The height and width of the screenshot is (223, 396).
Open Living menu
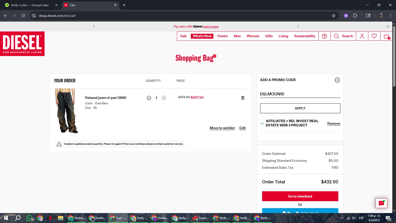(x=283, y=36)
